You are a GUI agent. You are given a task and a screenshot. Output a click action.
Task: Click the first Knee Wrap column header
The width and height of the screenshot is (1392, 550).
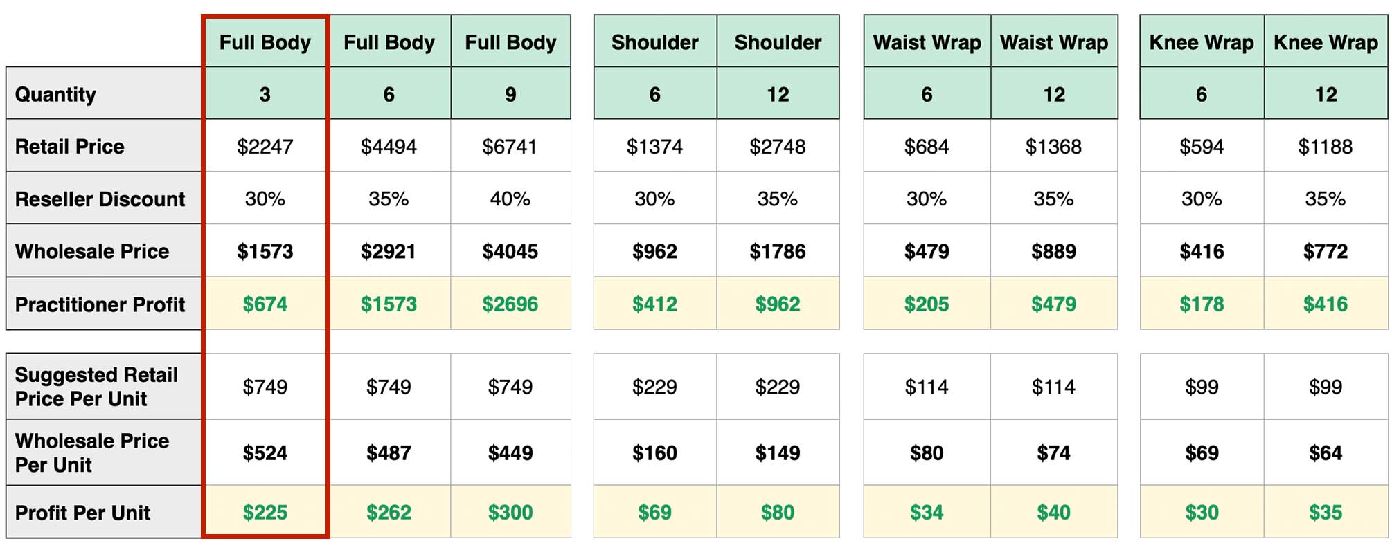[1202, 42]
